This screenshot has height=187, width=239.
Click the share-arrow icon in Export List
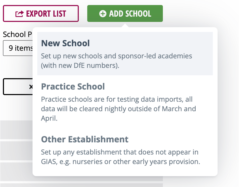pos(20,14)
